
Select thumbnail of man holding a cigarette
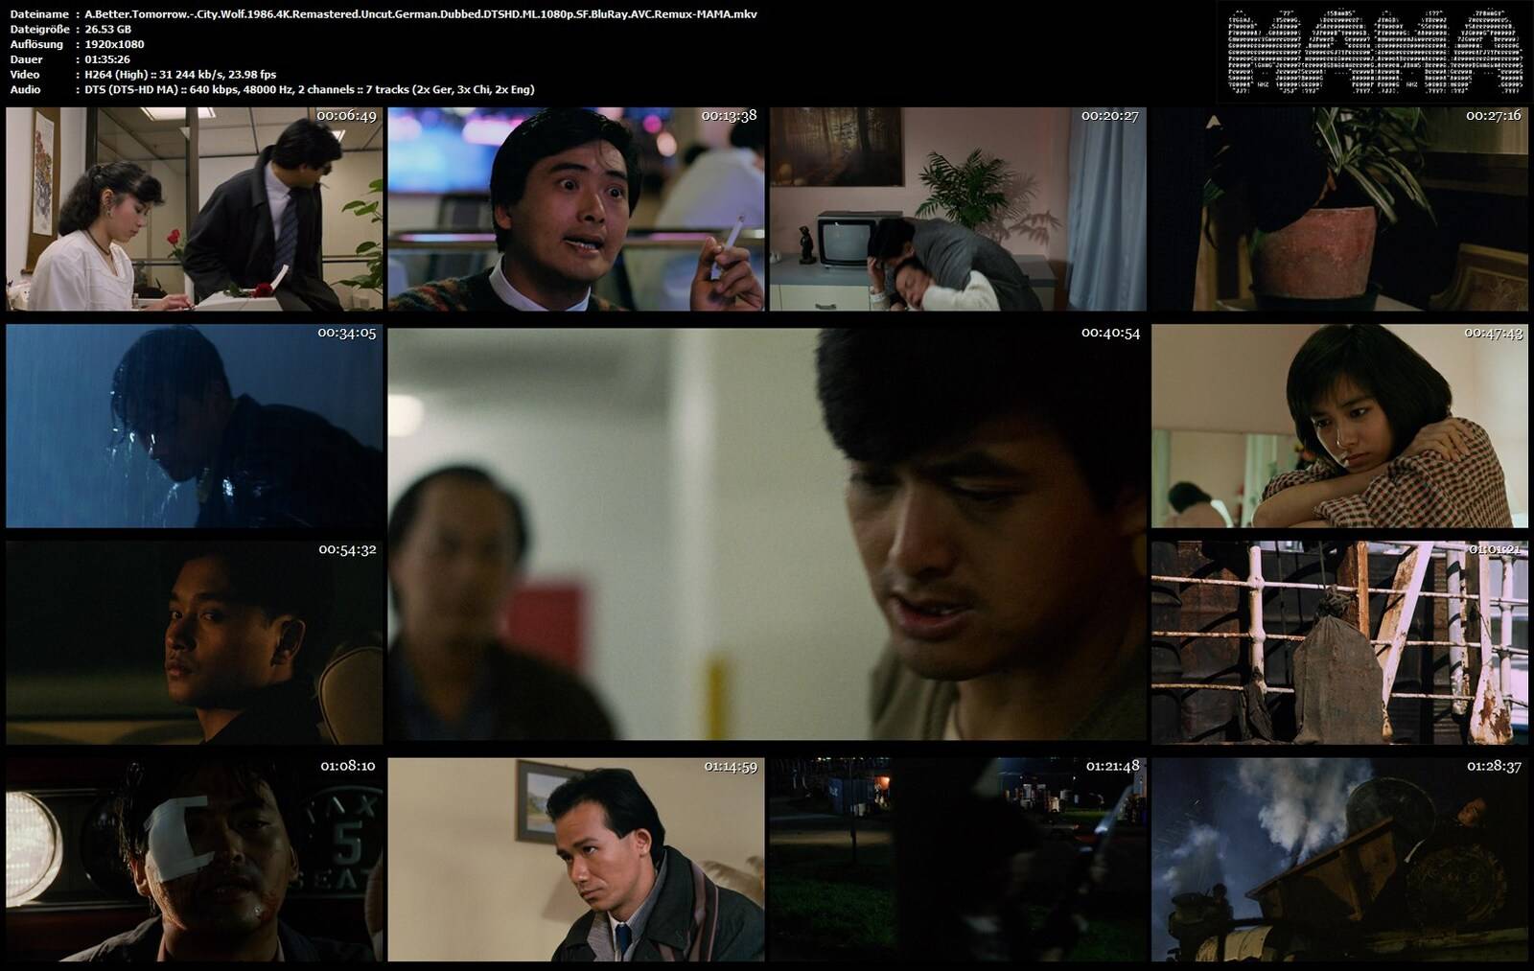pyautogui.click(x=576, y=209)
